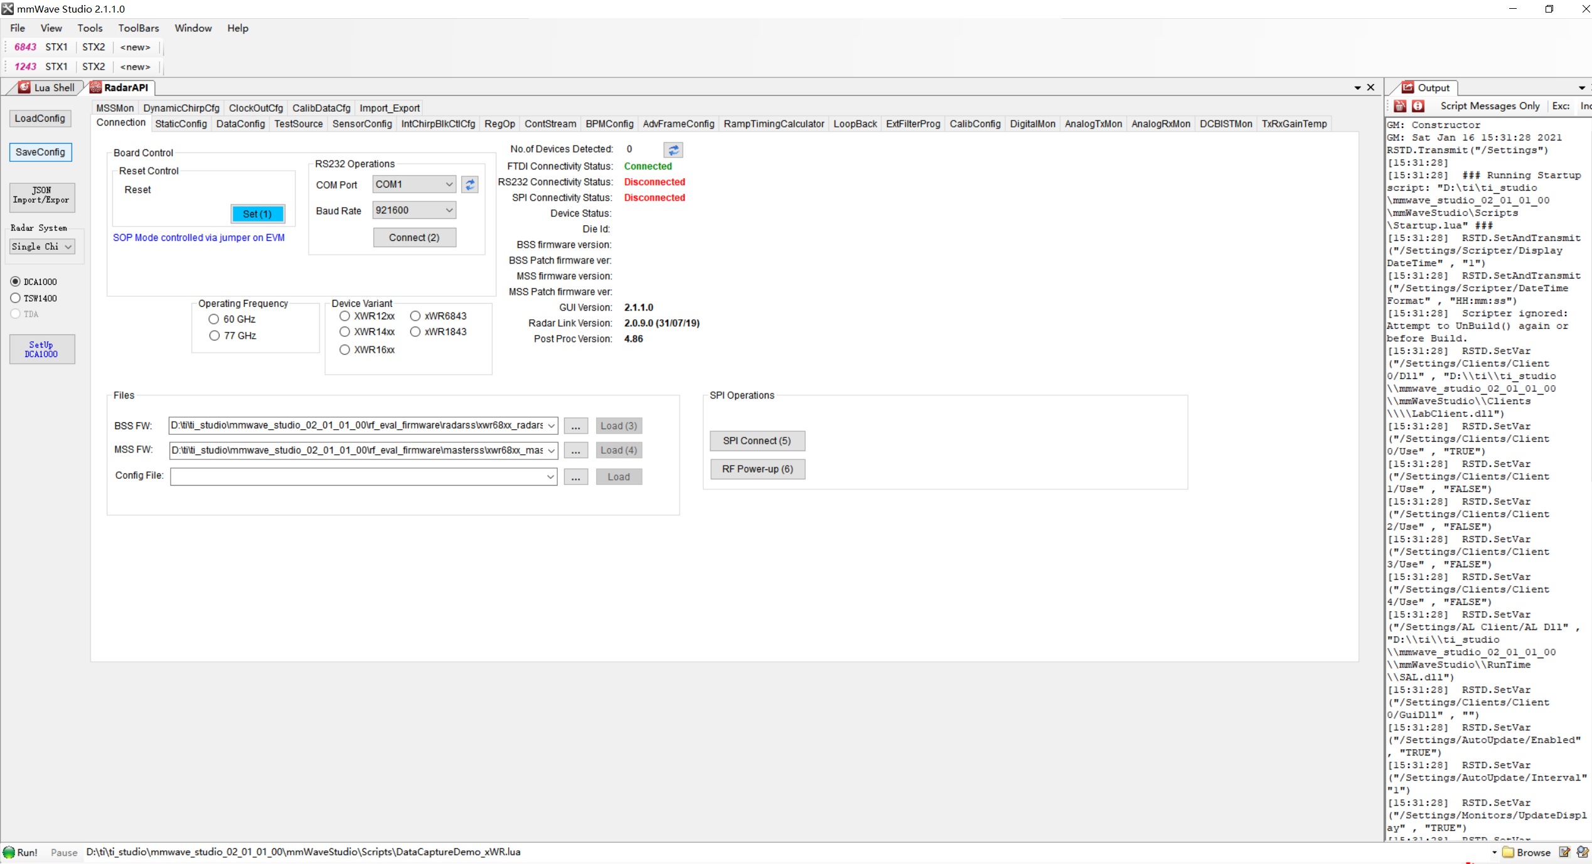
Task: Clear output log with trash icon
Action: [1400, 106]
